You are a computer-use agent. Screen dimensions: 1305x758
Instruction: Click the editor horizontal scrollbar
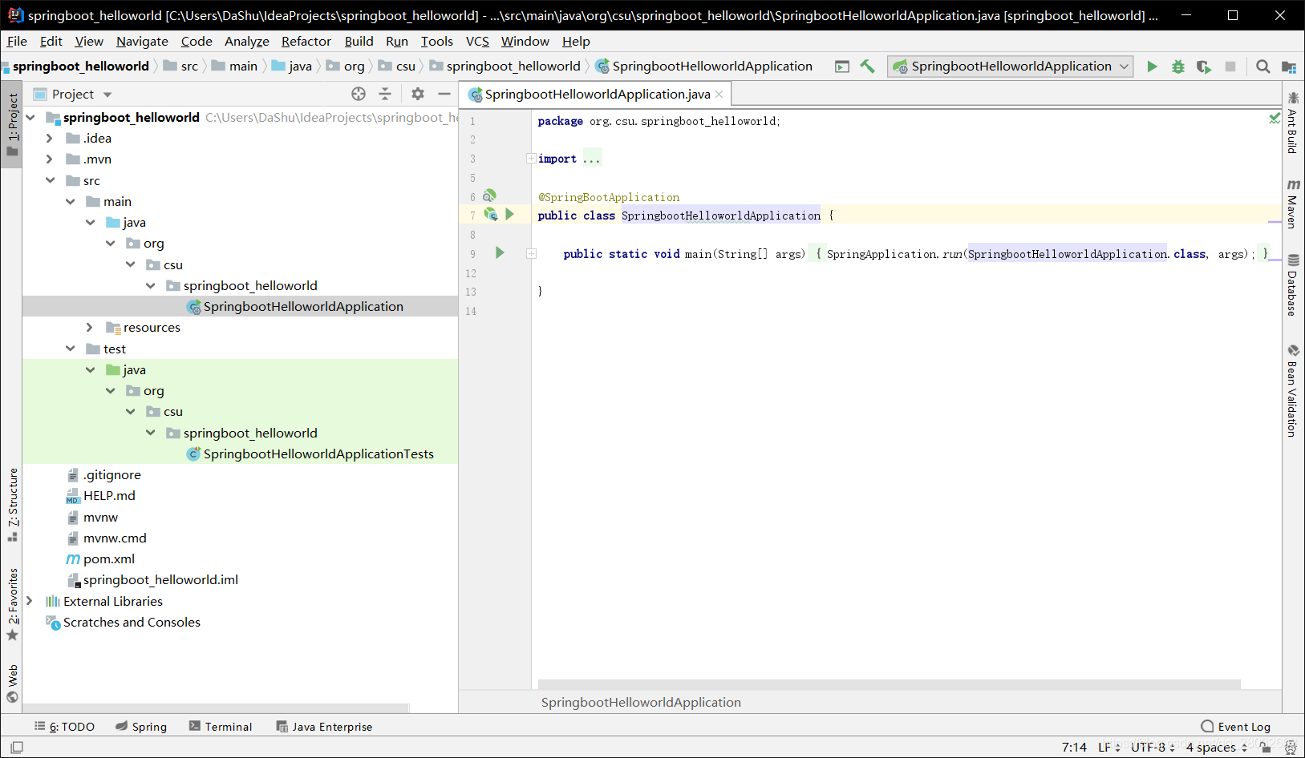click(889, 684)
